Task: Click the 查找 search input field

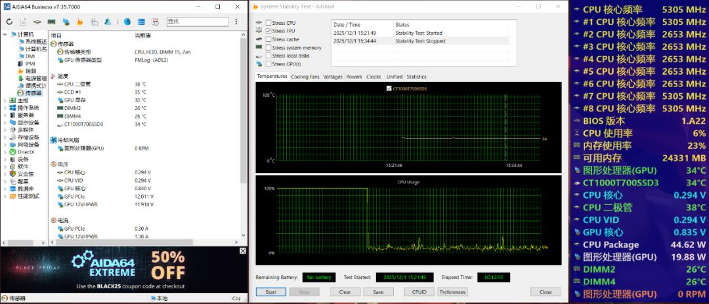Action: (197, 22)
